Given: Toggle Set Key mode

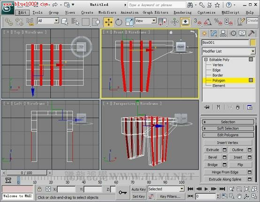Looking at the screenshot, I should coord(138,196).
